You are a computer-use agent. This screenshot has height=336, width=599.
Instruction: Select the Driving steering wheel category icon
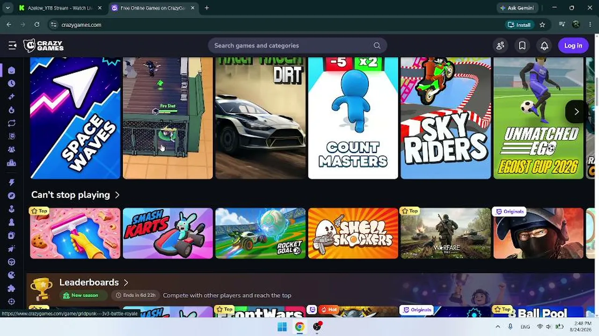[x=12, y=262]
